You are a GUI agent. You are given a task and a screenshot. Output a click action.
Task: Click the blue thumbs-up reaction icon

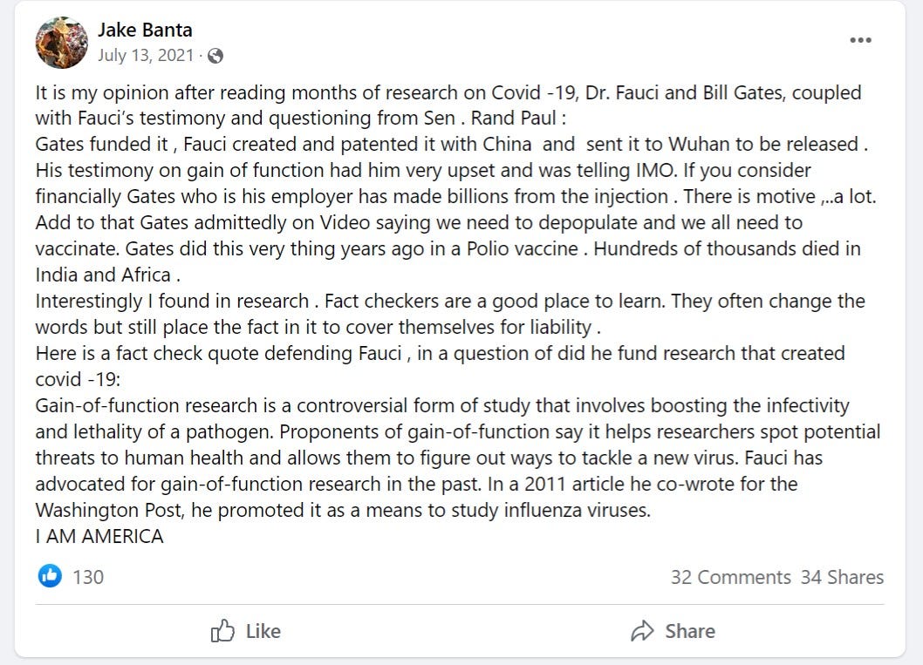click(x=50, y=577)
